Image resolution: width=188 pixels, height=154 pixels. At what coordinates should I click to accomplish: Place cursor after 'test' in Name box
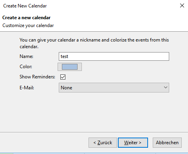69,56
